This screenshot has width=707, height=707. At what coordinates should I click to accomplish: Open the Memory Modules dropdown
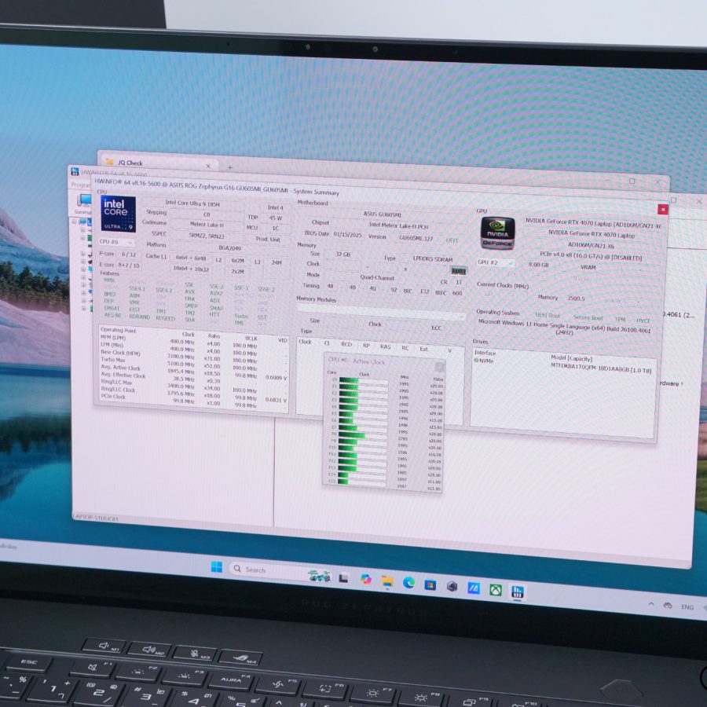pyautogui.click(x=381, y=311)
